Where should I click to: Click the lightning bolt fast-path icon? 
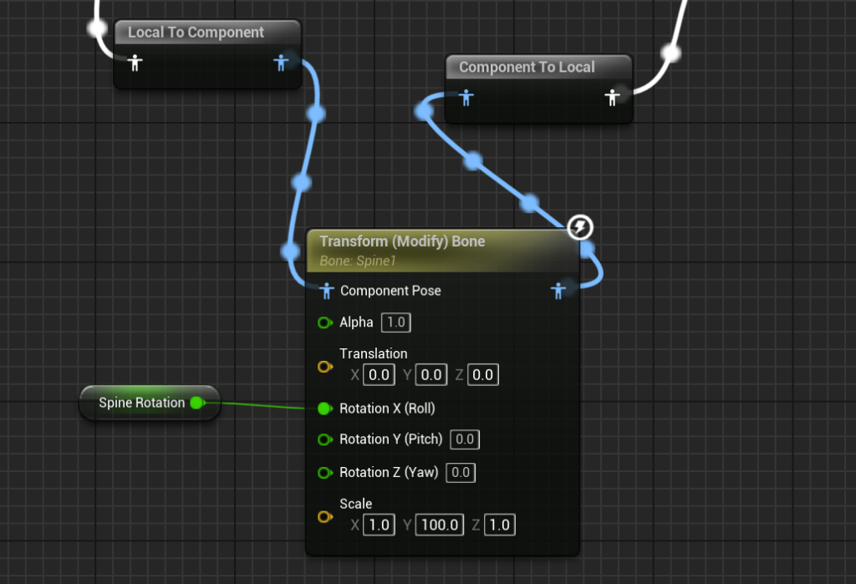pos(580,226)
